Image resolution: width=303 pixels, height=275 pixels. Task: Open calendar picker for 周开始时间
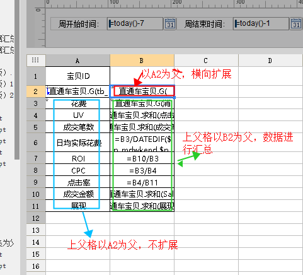(x=169, y=23)
